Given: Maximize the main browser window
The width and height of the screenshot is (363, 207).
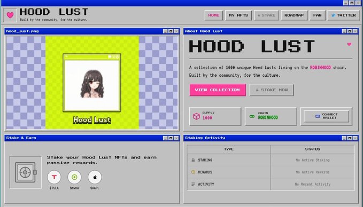Looking at the screenshot, I should [352, 3].
